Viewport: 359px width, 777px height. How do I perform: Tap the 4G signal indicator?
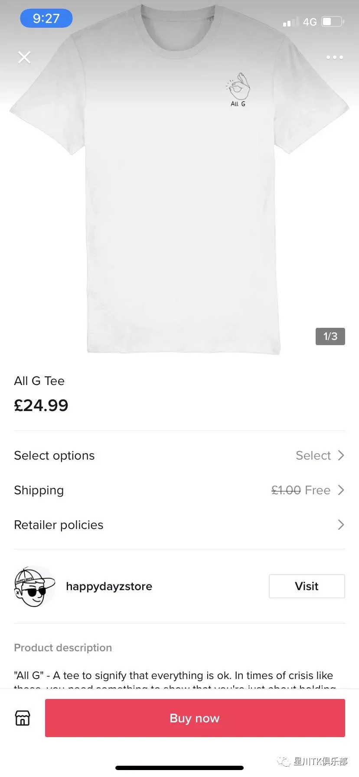[x=310, y=22]
